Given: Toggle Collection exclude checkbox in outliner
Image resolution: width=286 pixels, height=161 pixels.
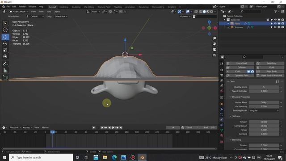Looking at the screenshot, I should click(x=268, y=20).
